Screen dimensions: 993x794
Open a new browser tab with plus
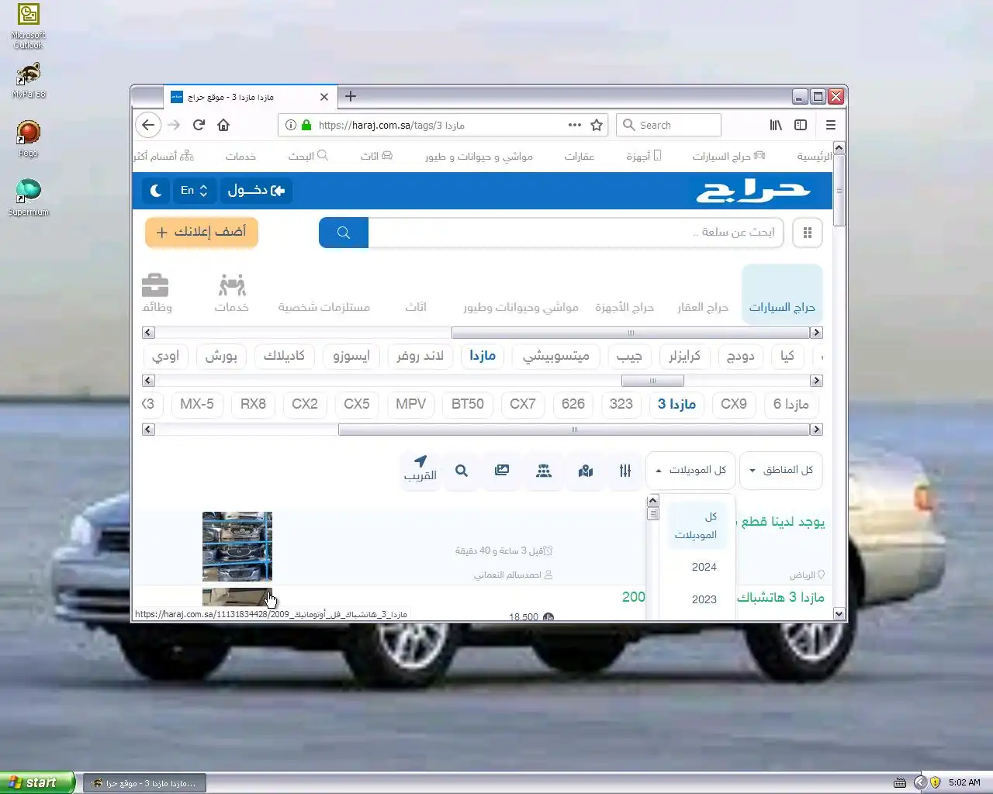[351, 96]
